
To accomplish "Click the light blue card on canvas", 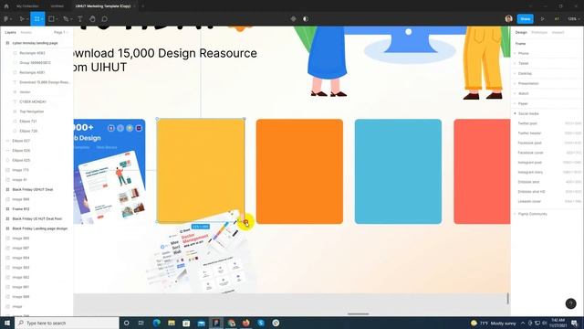I will coord(398,172).
